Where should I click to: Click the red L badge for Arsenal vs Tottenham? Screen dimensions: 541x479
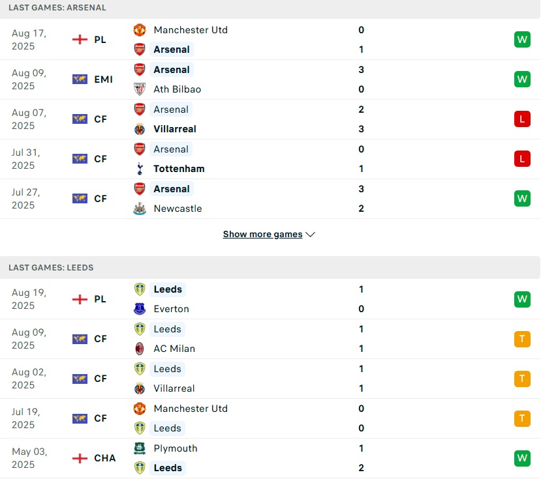click(x=522, y=158)
